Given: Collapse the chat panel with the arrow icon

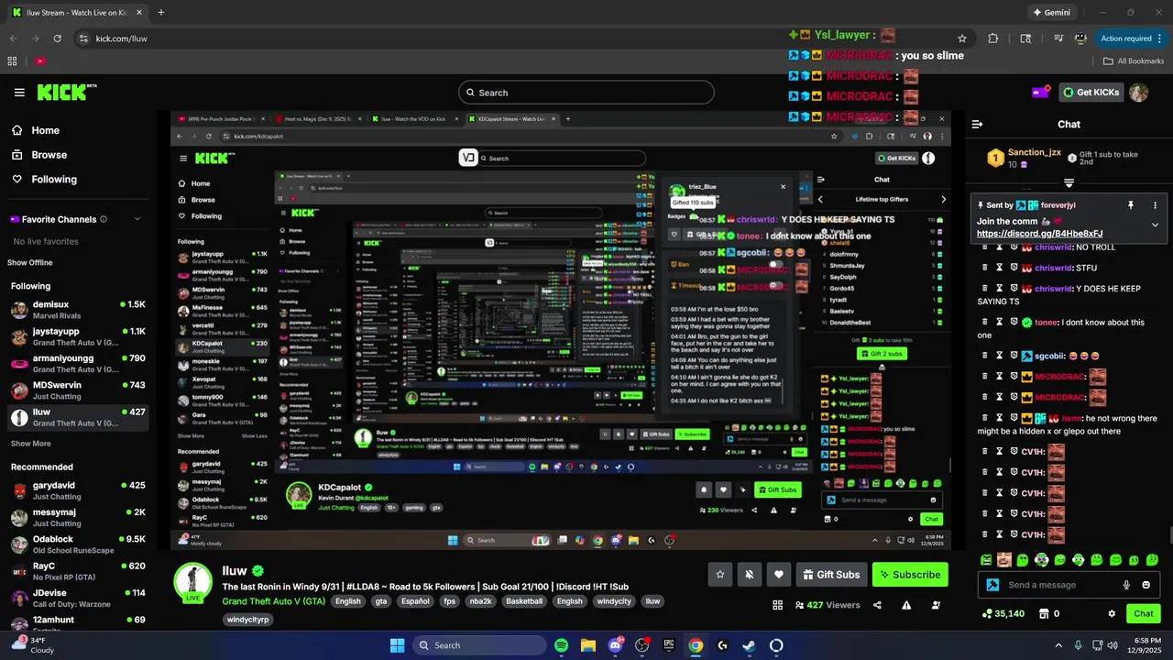Looking at the screenshot, I should [977, 124].
